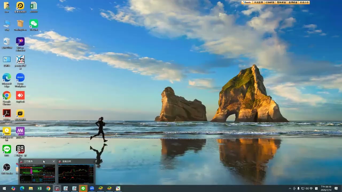This screenshot has height=192, width=342.
Task: Open the HitPaw Edimakor desktop shortcut
Action: (x=20, y=44)
